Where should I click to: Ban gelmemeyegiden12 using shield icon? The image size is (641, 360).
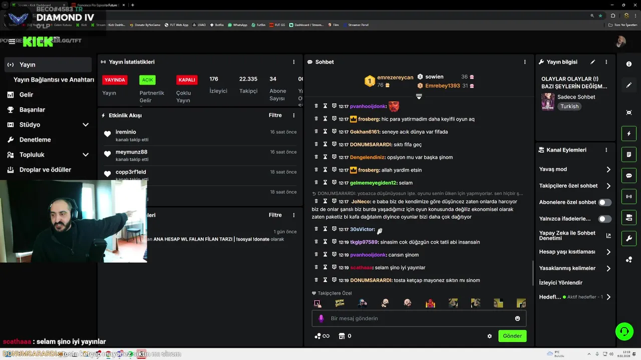coord(334,182)
